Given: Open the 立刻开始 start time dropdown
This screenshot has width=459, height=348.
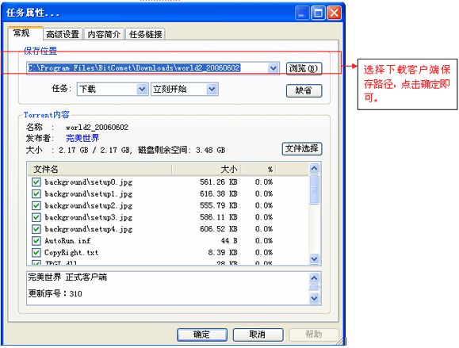Looking at the screenshot, I should [212, 89].
